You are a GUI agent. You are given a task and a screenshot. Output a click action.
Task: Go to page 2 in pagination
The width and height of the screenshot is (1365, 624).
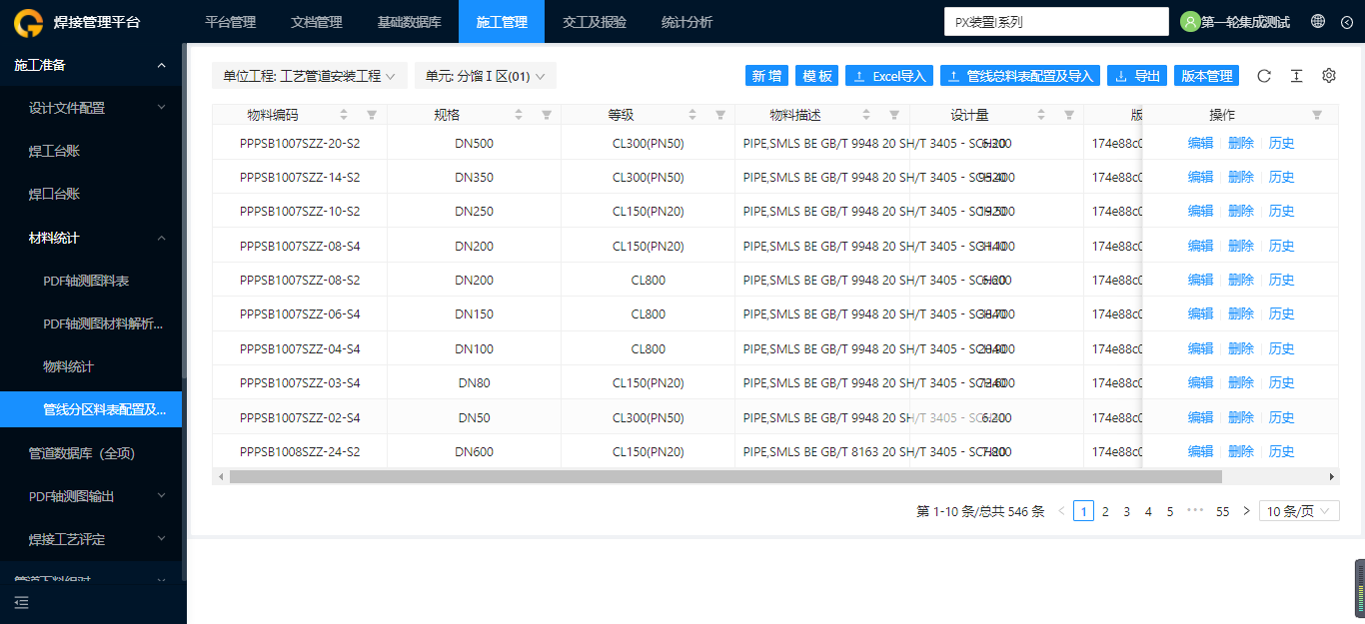coord(1105,511)
